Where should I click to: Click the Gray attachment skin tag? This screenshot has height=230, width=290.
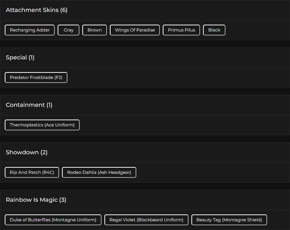(69, 30)
